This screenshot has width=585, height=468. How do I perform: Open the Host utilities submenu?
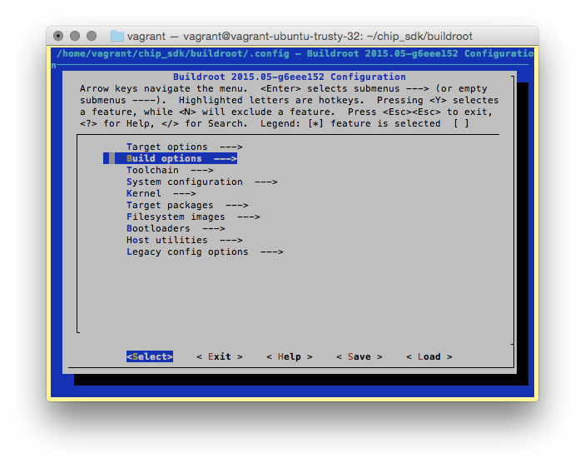point(184,240)
